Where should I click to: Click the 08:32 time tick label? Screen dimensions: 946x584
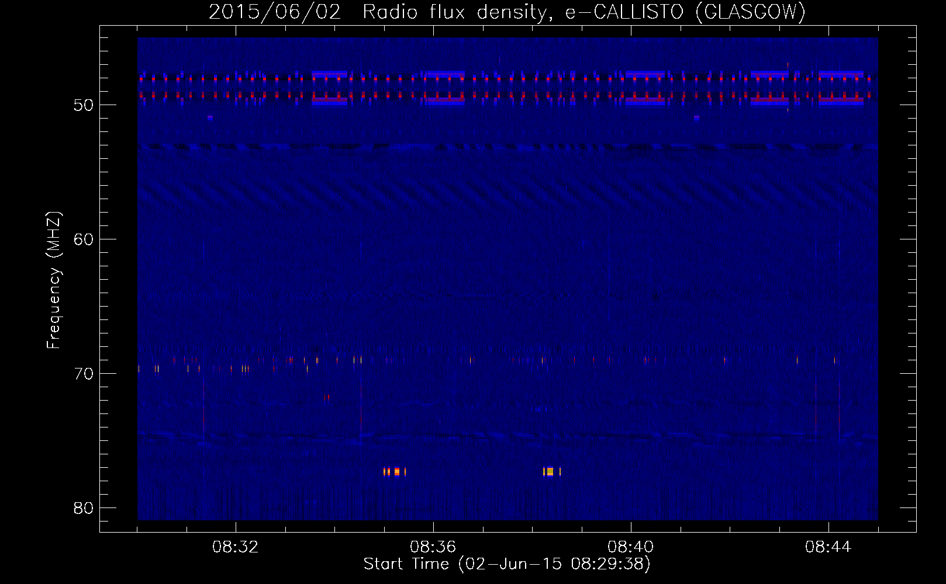coord(236,547)
